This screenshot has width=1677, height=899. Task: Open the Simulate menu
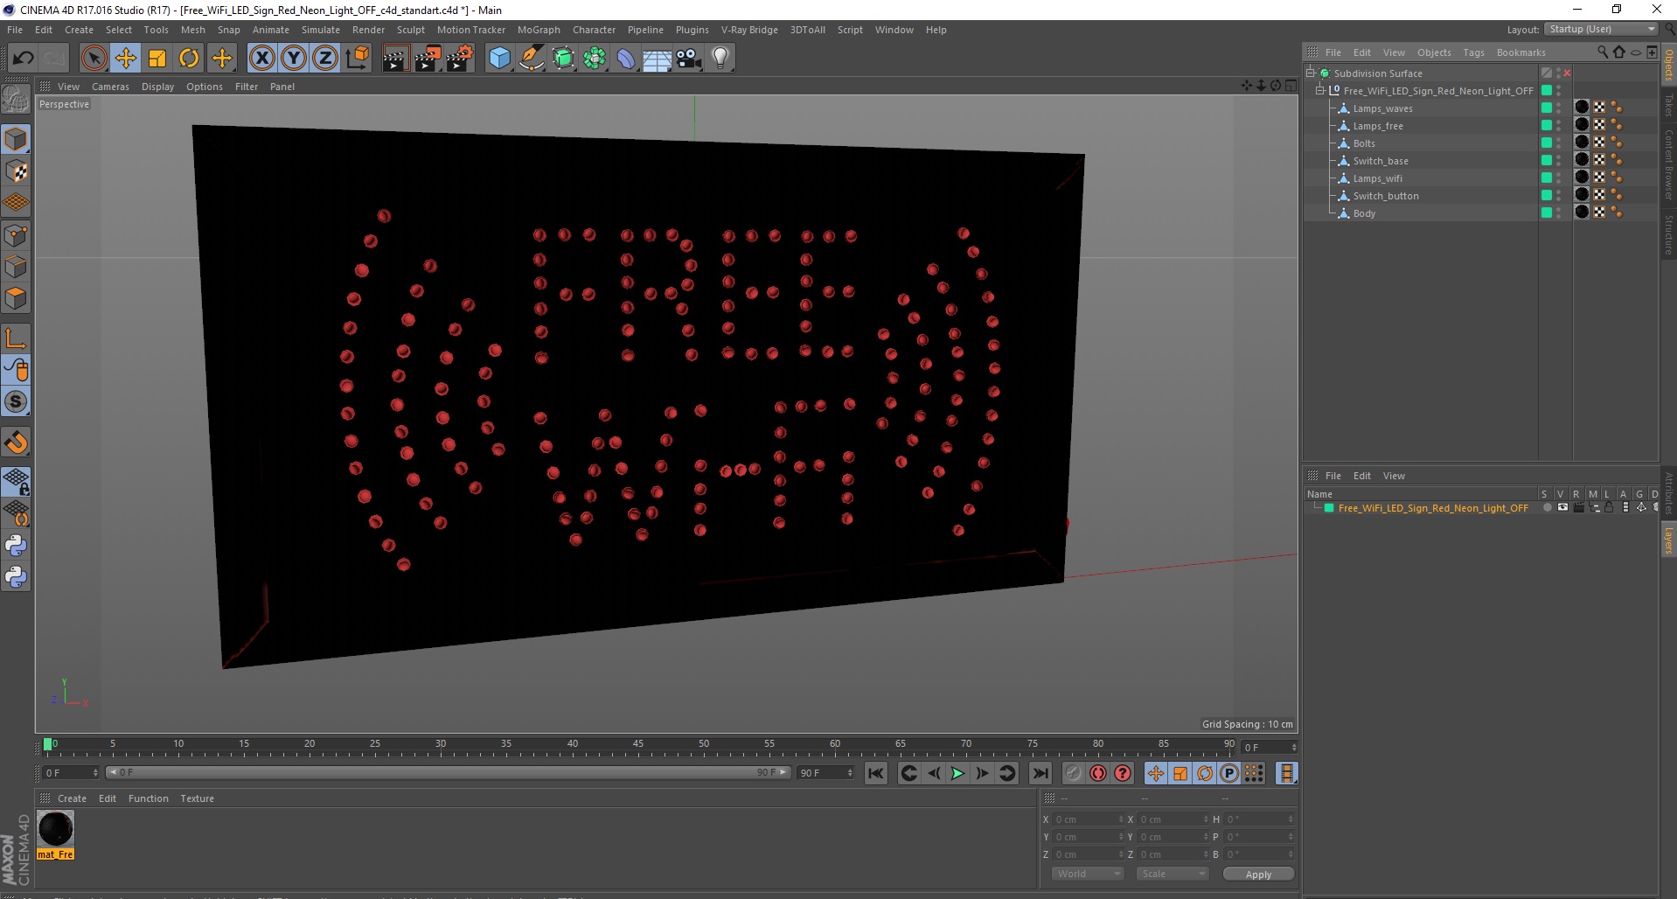click(321, 30)
